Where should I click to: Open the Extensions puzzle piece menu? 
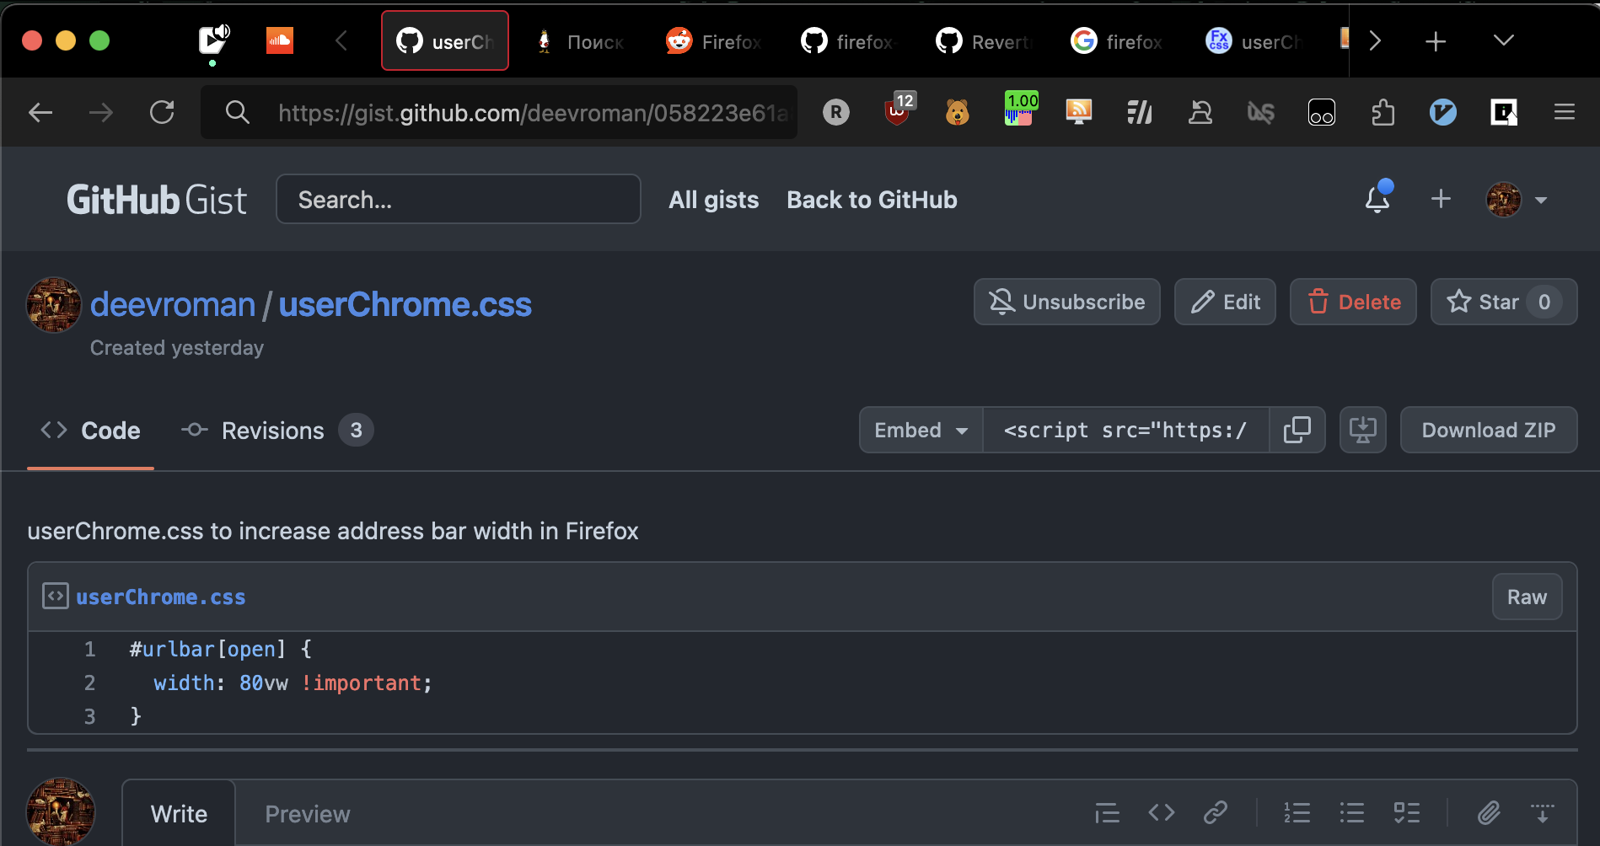(x=1383, y=112)
